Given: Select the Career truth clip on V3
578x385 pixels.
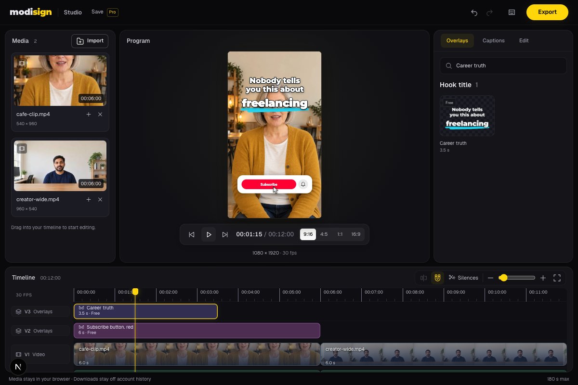Looking at the screenshot, I should (145, 311).
